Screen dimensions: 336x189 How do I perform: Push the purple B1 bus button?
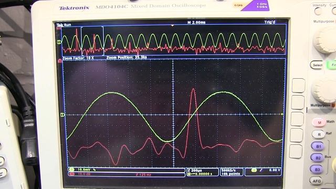[x=318, y=146]
